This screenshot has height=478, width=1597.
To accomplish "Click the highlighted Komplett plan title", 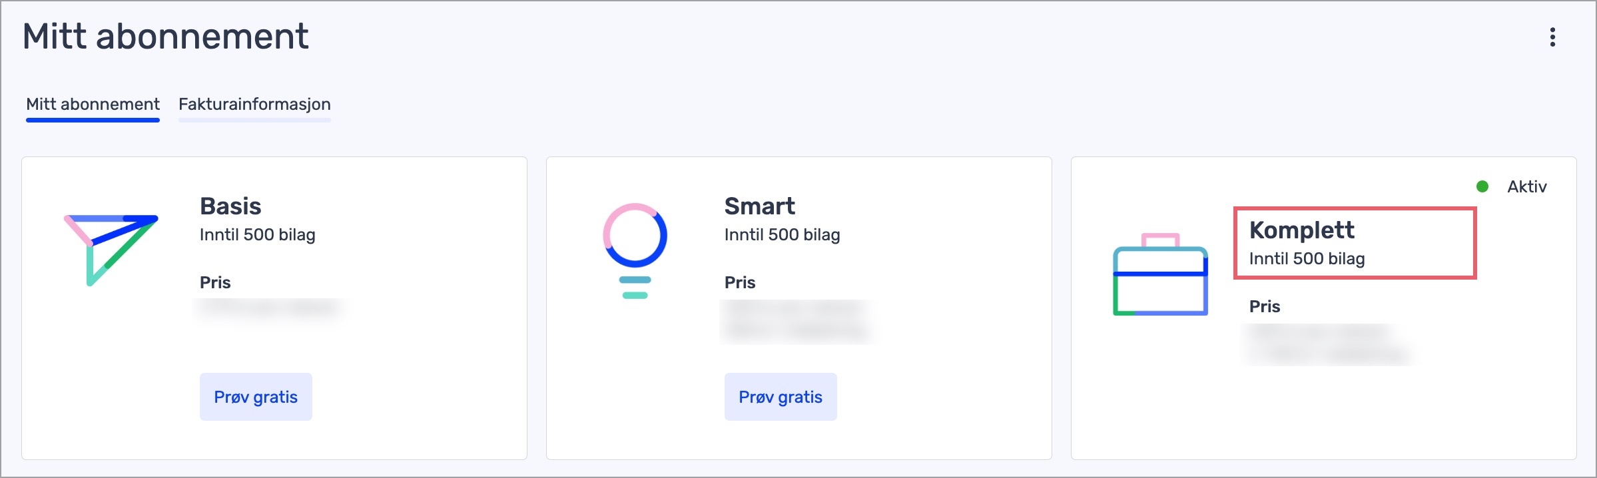I will click(1301, 230).
